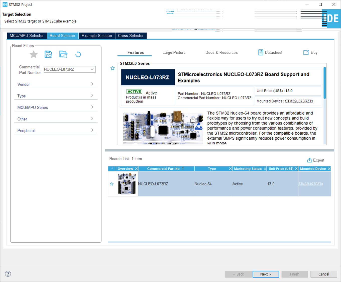The height and width of the screenshot is (282, 341).
Task: Show favorite boards via gray star icon
Action: tap(34, 54)
